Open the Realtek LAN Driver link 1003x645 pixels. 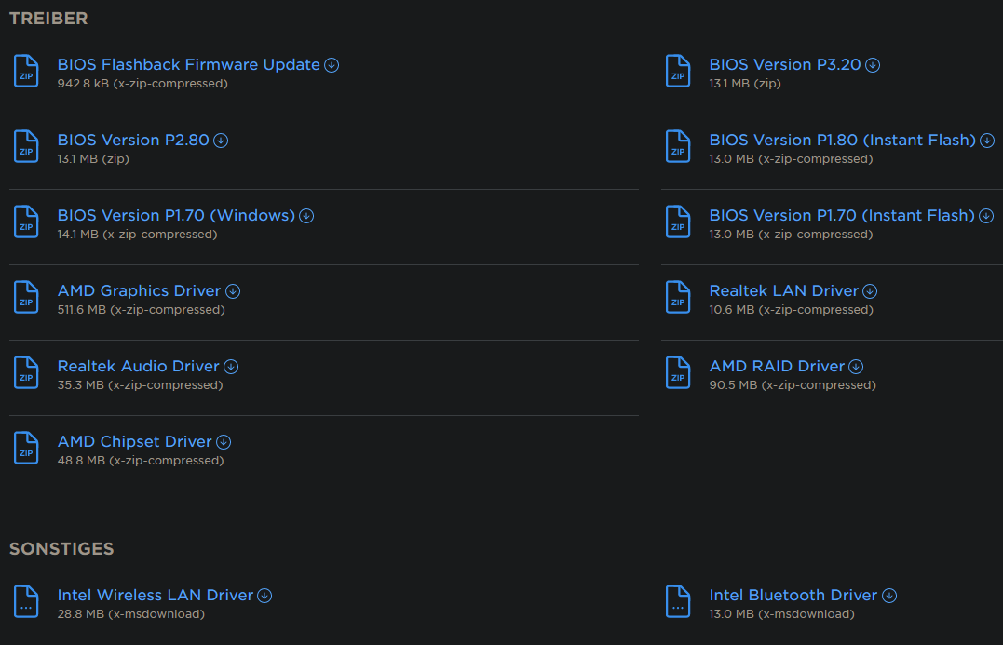pos(783,291)
